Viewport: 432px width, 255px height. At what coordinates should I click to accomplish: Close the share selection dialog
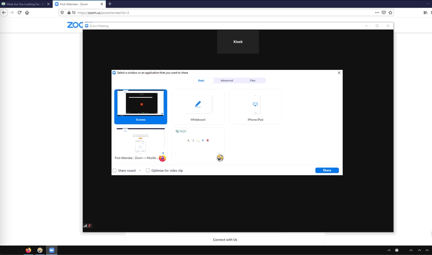tap(339, 73)
